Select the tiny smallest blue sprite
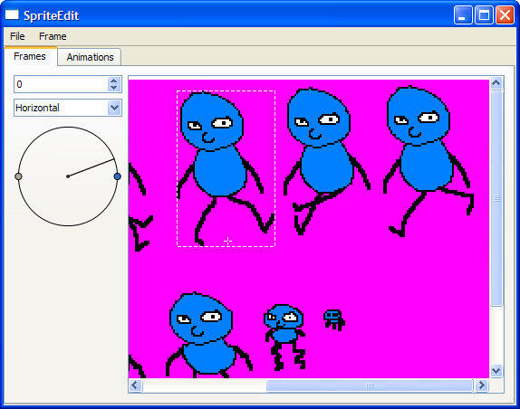Image resolution: width=520 pixels, height=409 pixels. [334, 320]
